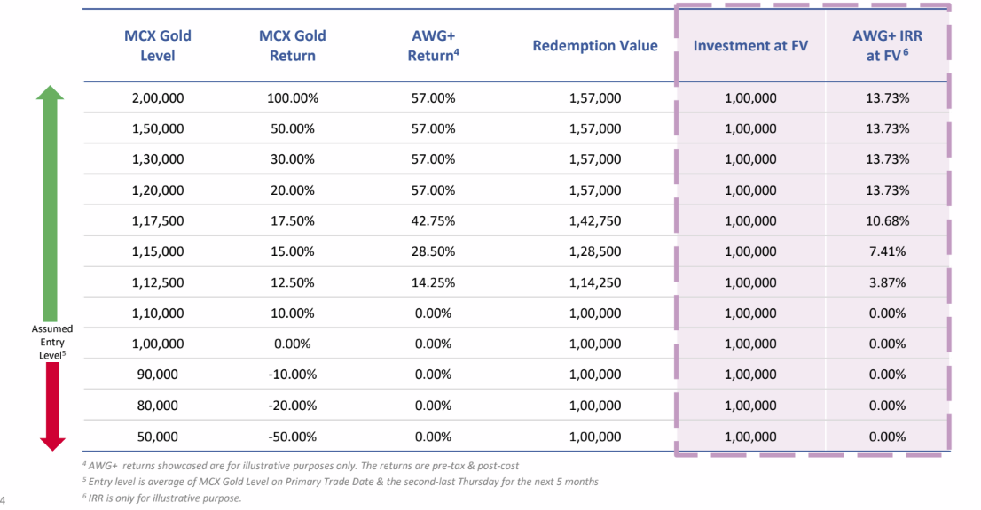Select the 2,00,000 gold level cell
Image resolution: width=981 pixels, height=510 pixels.
pos(158,98)
